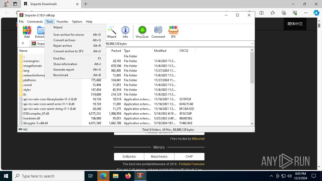This screenshot has height=181, width=322.
Task: Select Generate report menu entry
Action: click(x=75, y=70)
